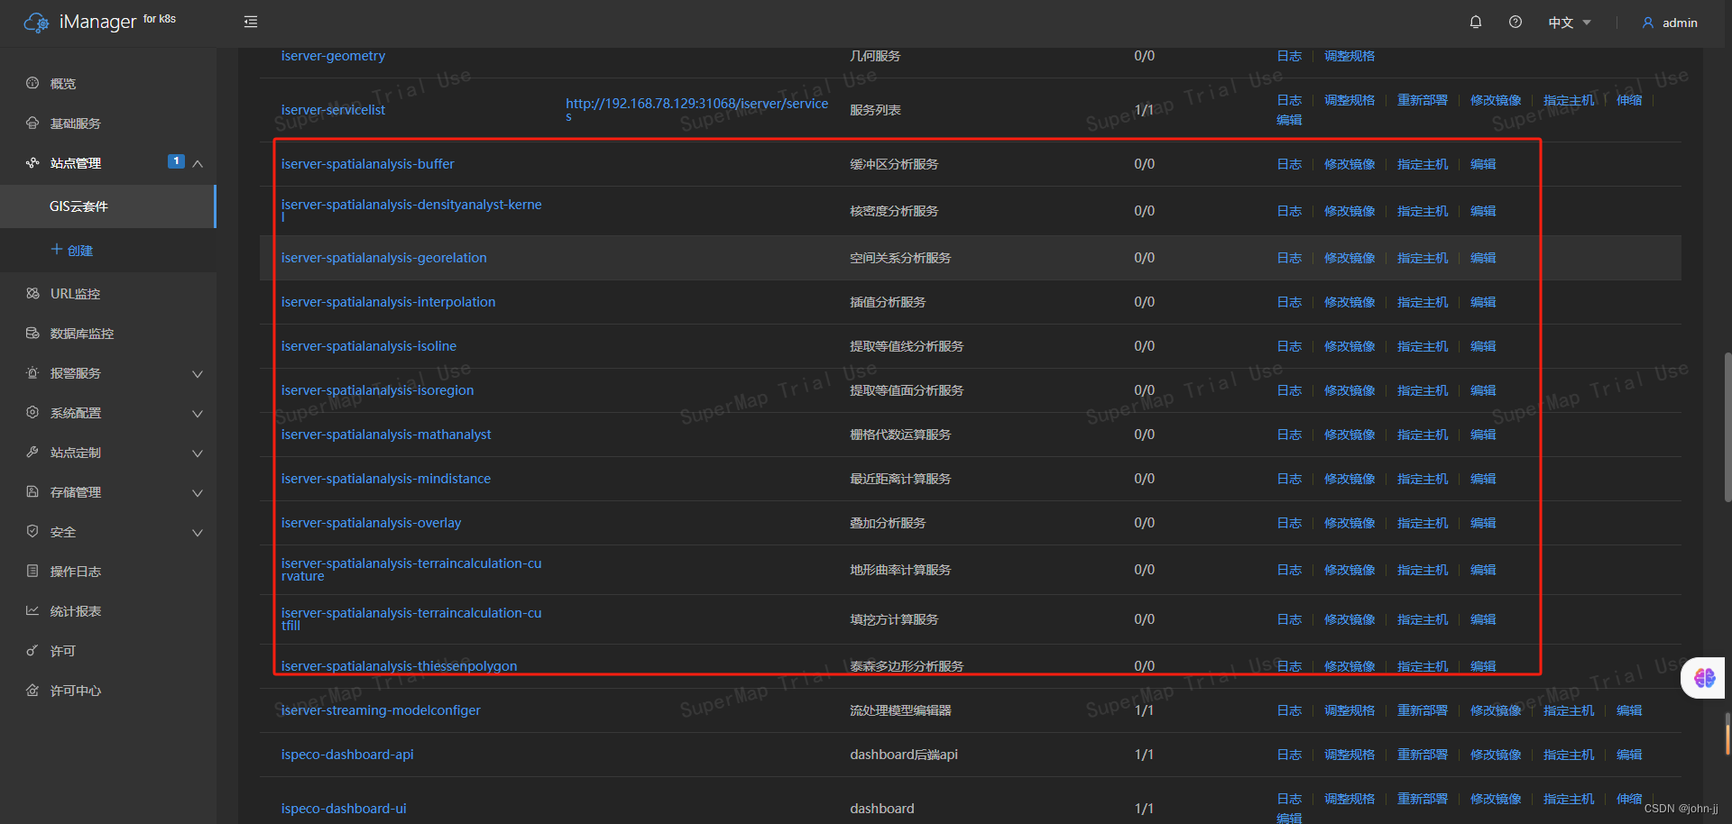Click 编辑 for iserver-spatialanalysis-terraincalculation-cutfill
Screen dimensions: 1732x824
coord(1483,619)
